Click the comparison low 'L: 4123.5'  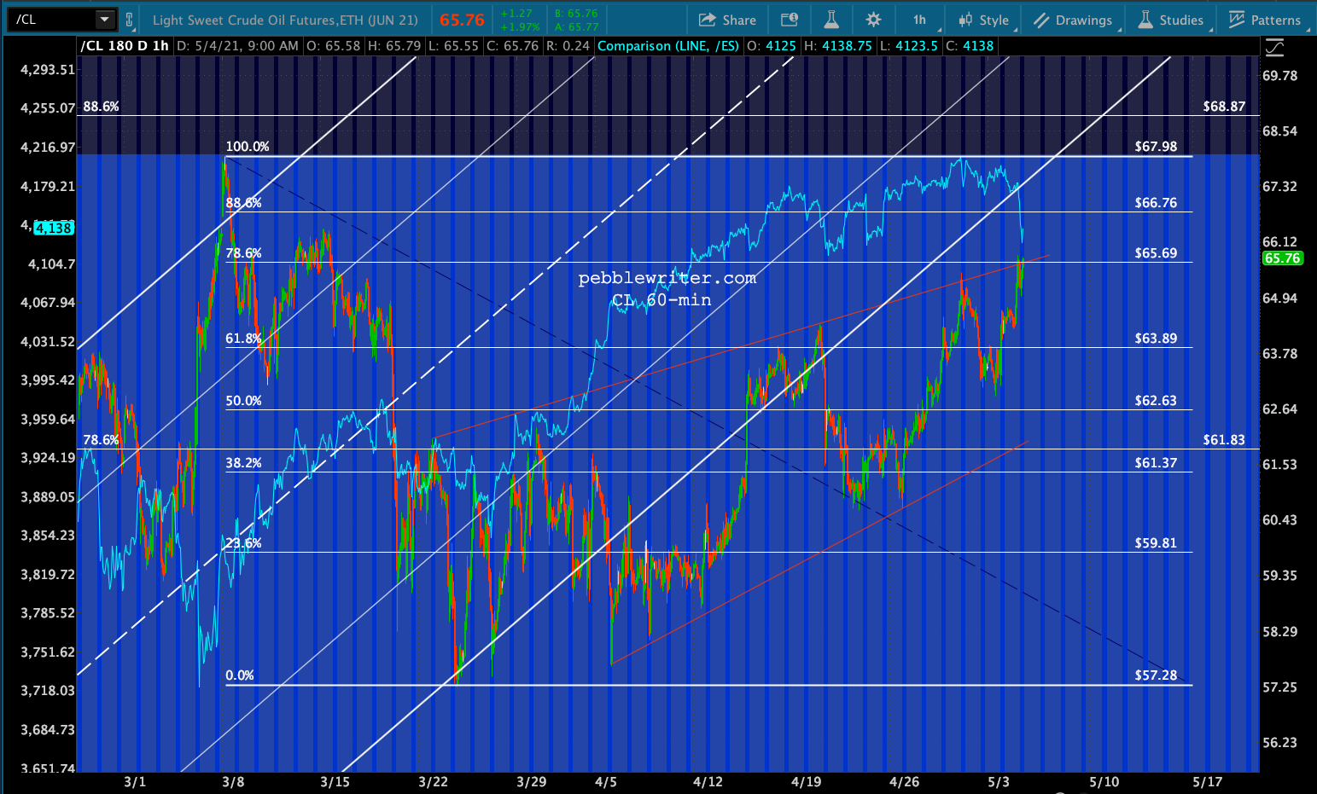click(x=908, y=46)
